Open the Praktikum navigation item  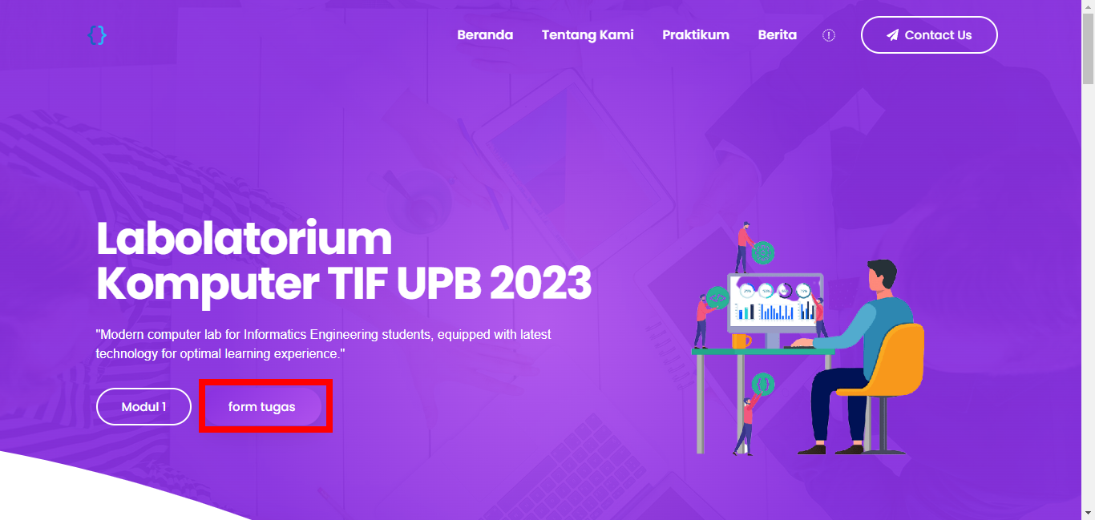(696, 35)
